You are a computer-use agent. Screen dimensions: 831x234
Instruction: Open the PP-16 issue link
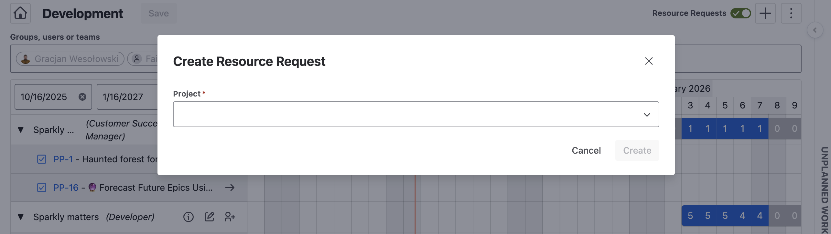coord(66,188)
